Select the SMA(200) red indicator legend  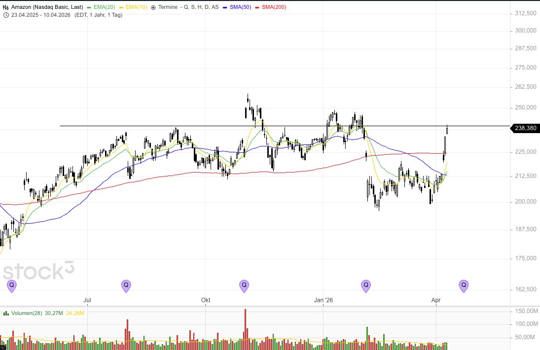click(x=271, y=7)
